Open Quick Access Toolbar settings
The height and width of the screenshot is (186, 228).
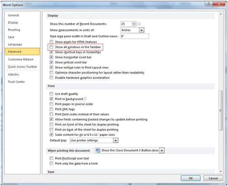[23, 67]
